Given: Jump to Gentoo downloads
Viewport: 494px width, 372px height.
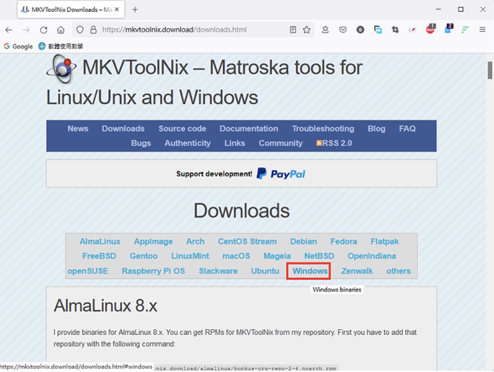Looking at the screenshot, I should [x=144, y=256].
